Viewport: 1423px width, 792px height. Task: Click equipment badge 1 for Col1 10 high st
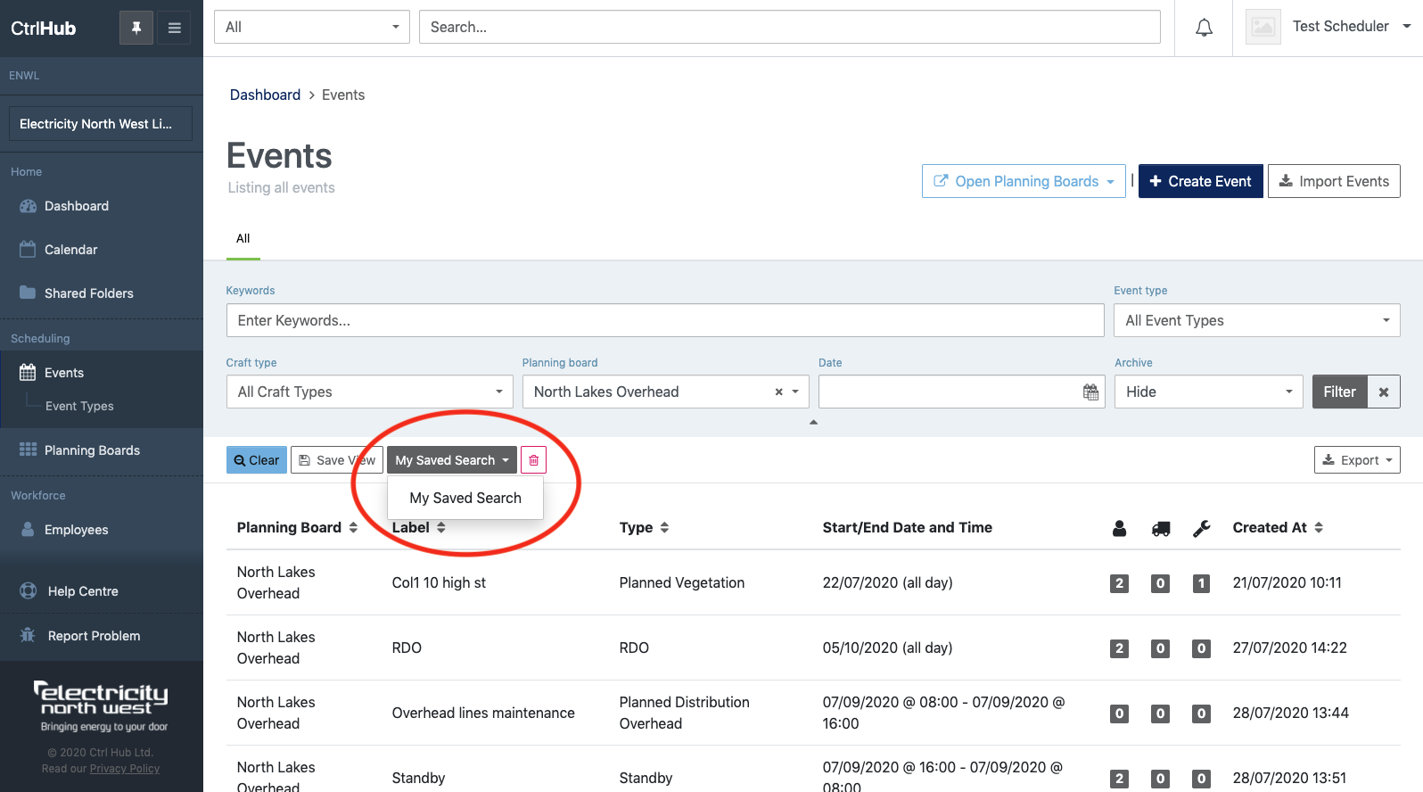(x=1201, y=583)
